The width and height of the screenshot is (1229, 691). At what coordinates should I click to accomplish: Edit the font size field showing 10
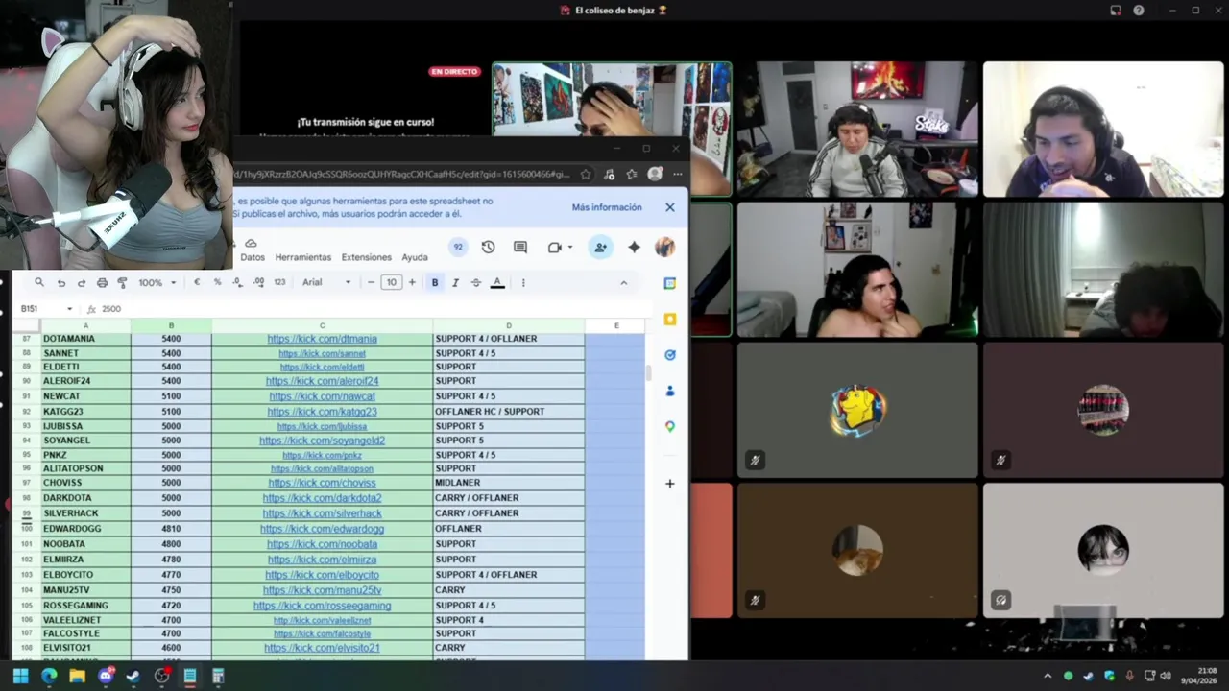point(391,282)
